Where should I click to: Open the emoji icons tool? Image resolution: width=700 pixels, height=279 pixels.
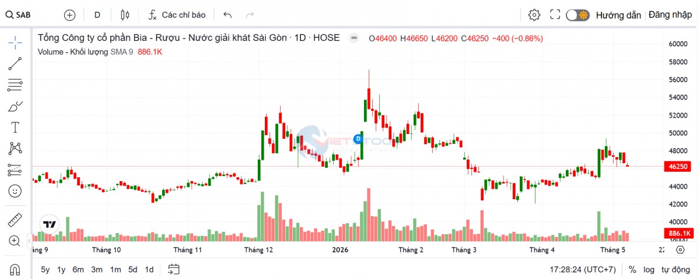pyautogui.click(x=15, y=190)
